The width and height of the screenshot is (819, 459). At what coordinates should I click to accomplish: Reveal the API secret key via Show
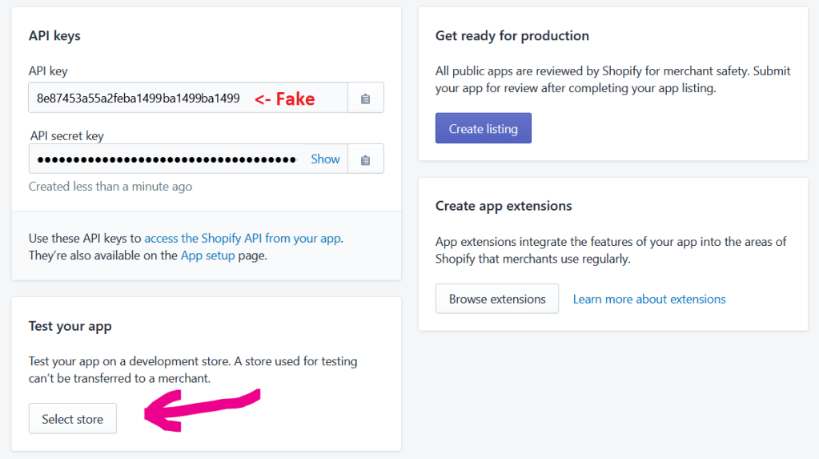pos(325,159)
